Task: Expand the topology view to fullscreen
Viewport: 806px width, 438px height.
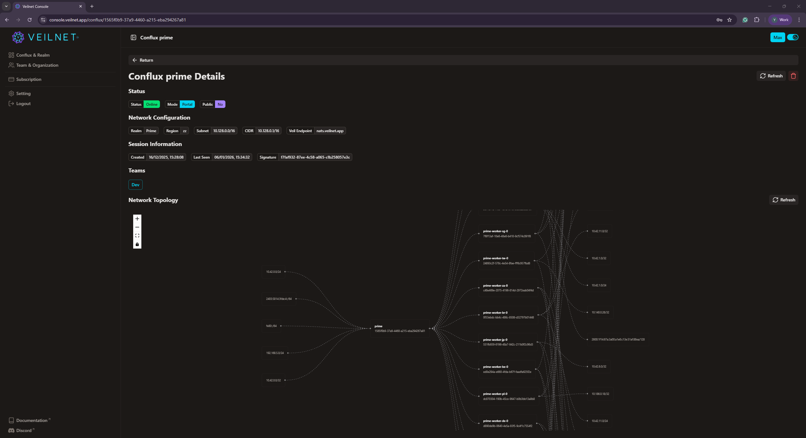Action: pos(137,235)
